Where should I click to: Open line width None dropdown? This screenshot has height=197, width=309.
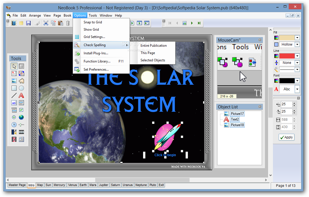point(297,63)
